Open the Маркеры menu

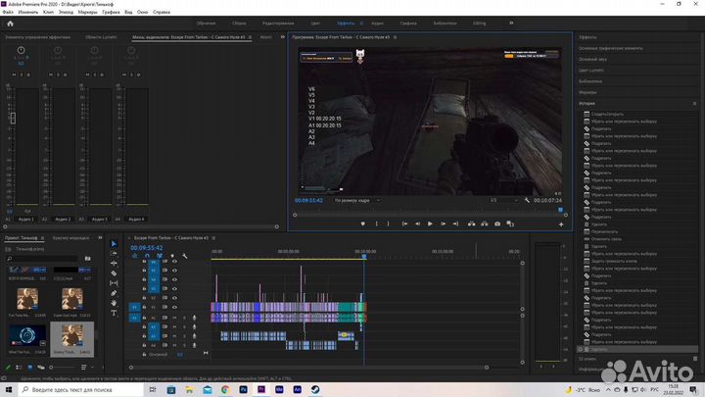tap(88, 12)
